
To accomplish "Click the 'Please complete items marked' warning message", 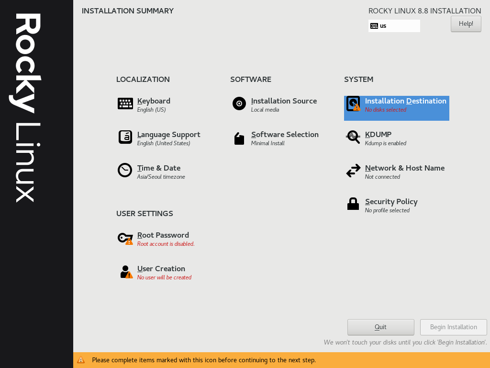I will click(x=204, y=360).
